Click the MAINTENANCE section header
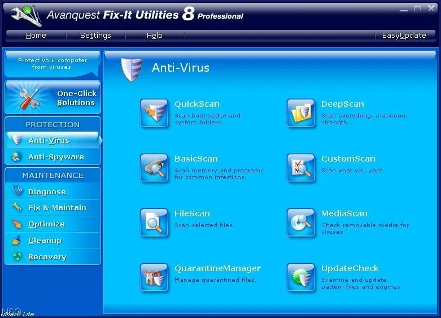441x318 pixels. point(53,175)
